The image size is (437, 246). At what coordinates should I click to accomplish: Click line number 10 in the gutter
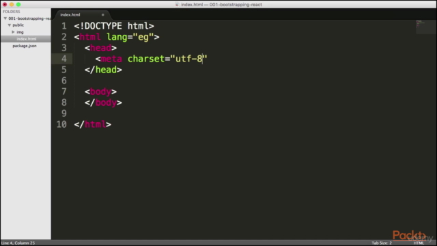pos(61,124)
